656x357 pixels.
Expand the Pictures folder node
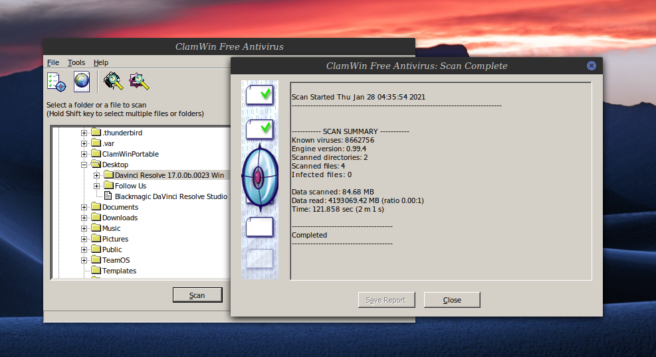[84, 239]
